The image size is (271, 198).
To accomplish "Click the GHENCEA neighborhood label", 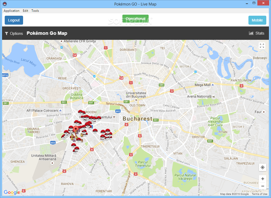I will pyautogui.click(x=18, y=162).
